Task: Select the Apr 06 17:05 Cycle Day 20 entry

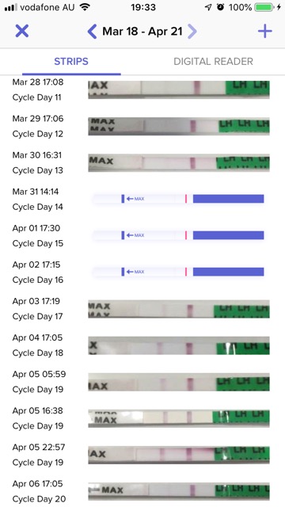Action: pyautogui.click(x=141, y=491)
